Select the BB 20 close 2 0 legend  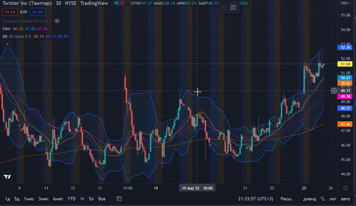click(17, 37)
